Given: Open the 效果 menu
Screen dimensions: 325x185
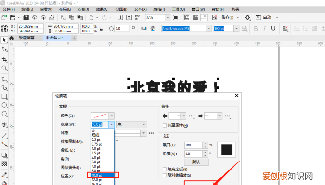Looking at the screenshot, I should (102, 9).
